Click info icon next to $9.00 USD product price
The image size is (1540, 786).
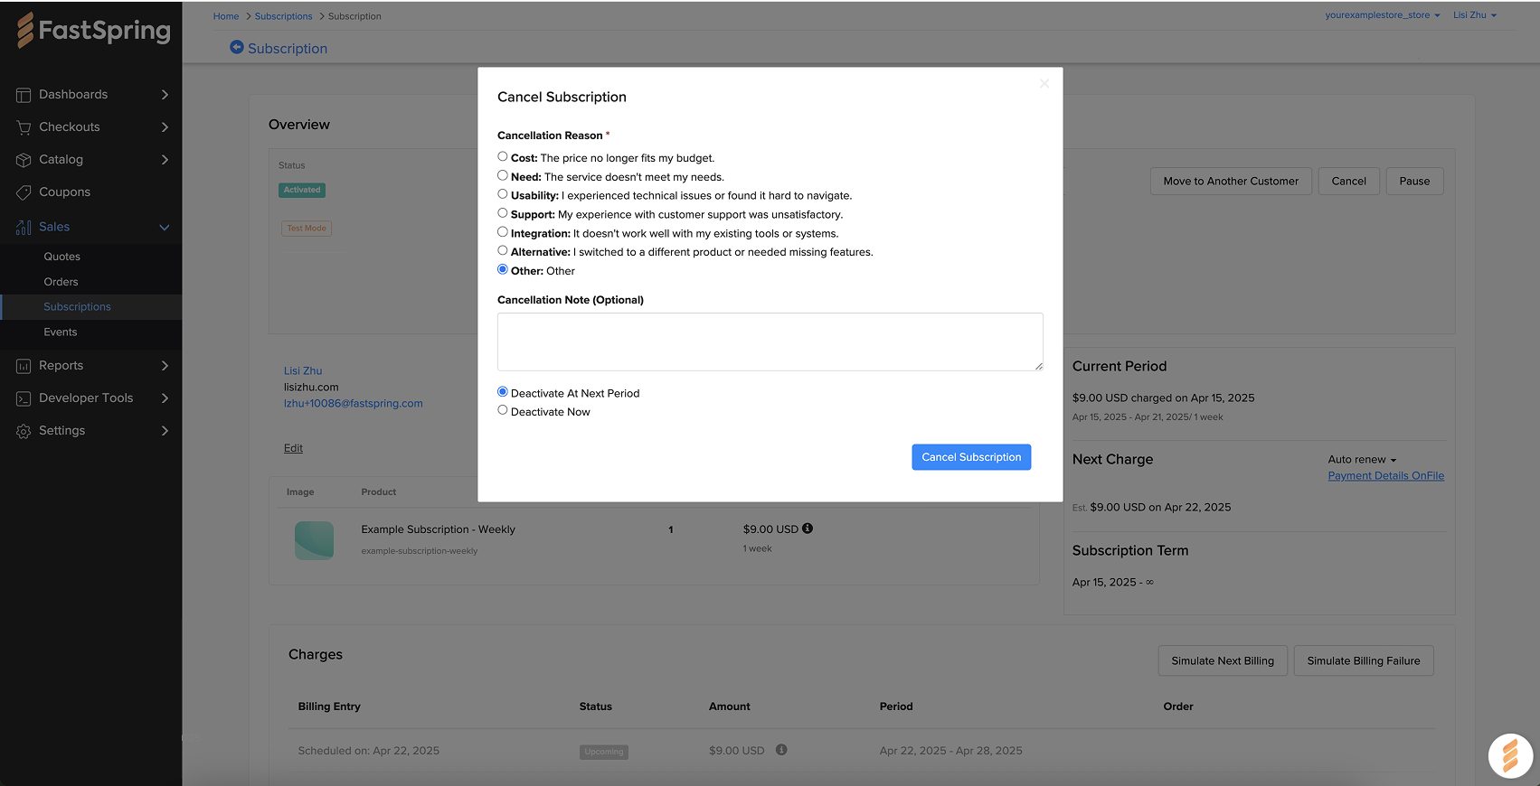point(808,529)
